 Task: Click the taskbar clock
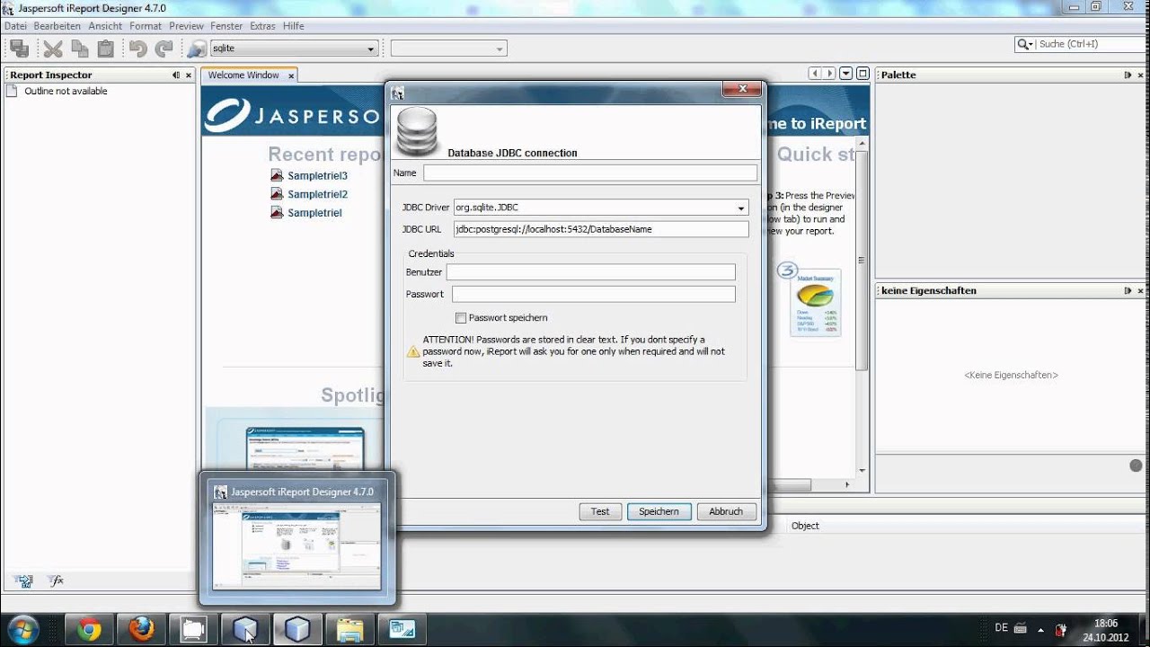1105,630
